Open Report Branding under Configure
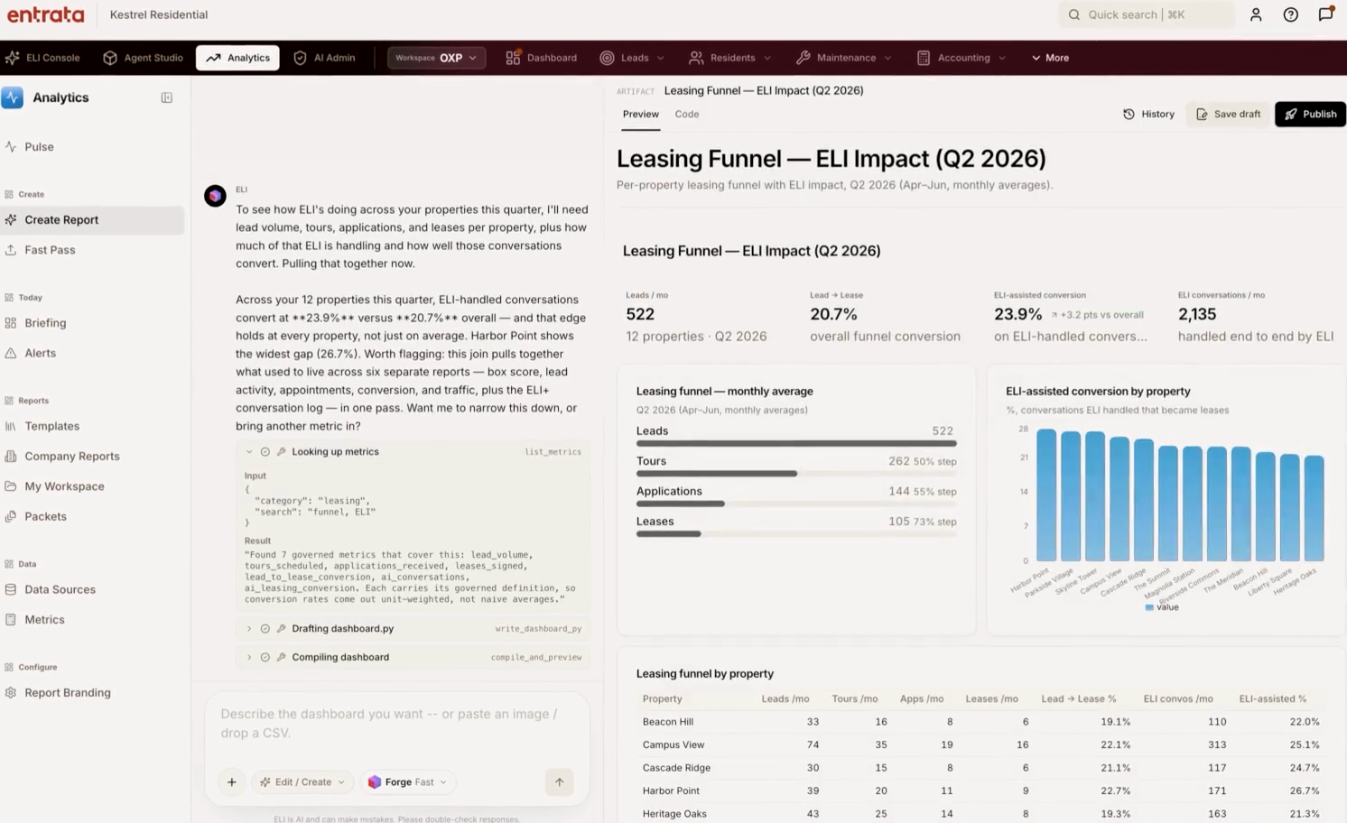The height and width of the screenshot is (823, 1347). pyautogui.click(x=68, y=693)
